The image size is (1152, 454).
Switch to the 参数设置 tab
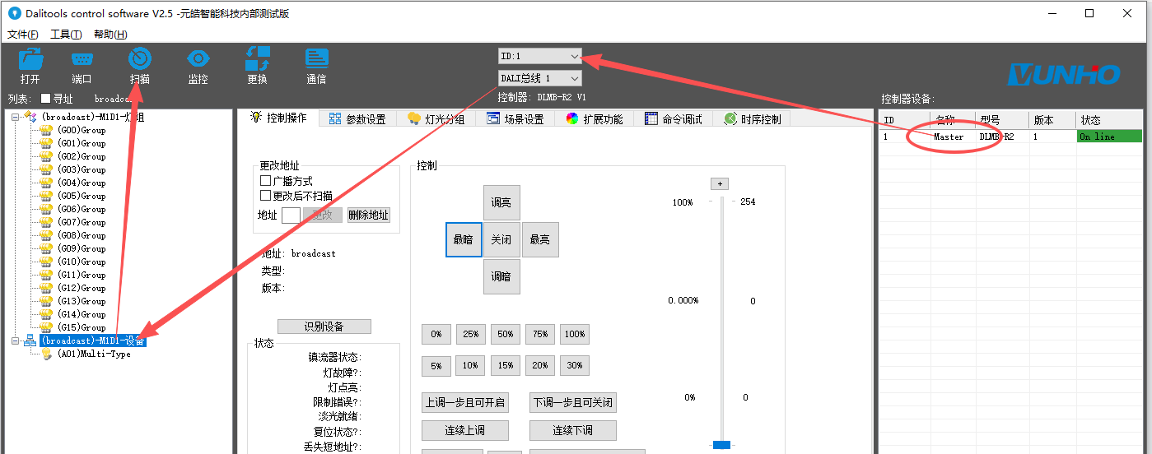357,119
